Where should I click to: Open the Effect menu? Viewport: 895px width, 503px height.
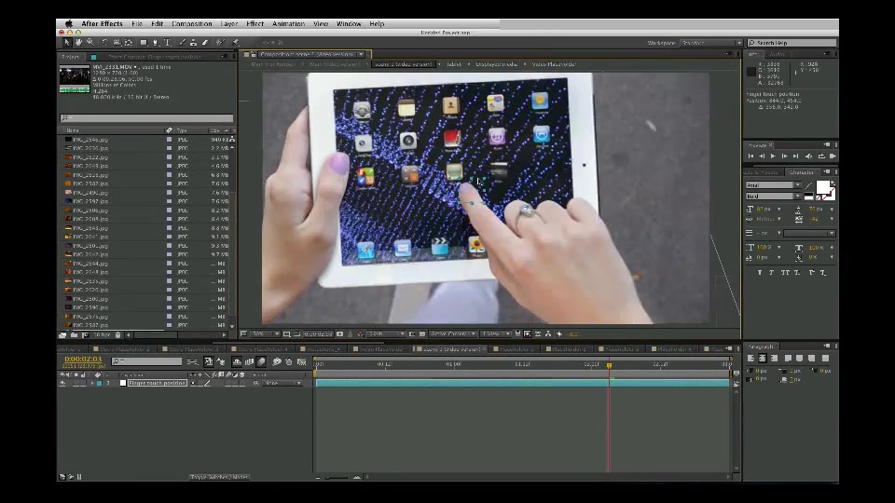pos(255,24)
